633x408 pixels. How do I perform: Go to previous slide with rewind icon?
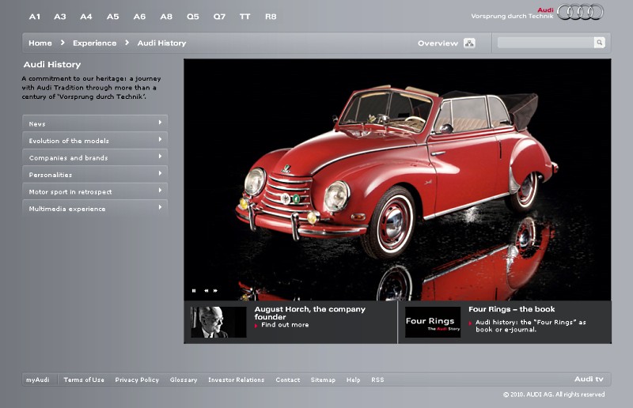207,290
